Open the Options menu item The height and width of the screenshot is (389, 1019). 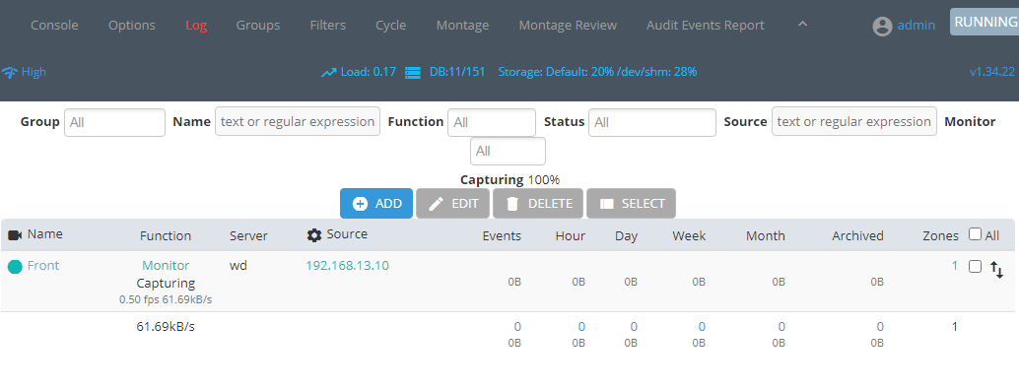[132, 26]
